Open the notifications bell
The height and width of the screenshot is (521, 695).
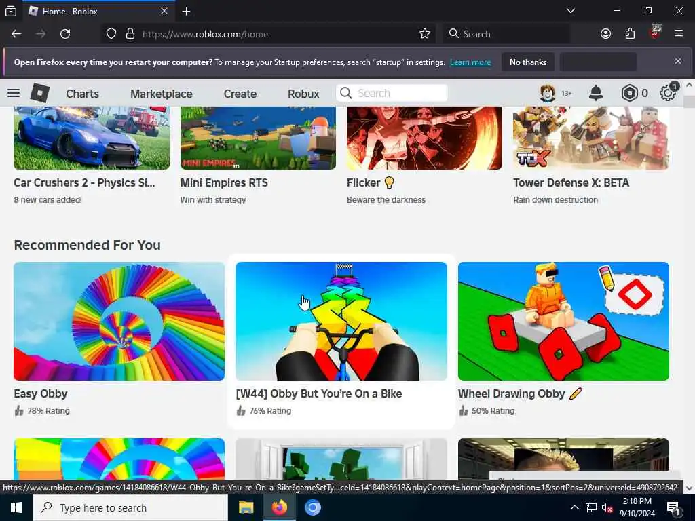(x=596, y=93)
